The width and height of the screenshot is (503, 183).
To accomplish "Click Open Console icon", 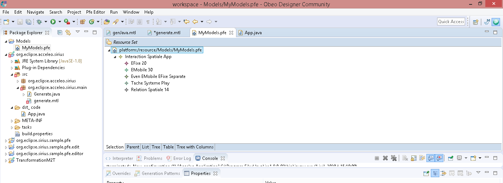I will pos(473,158).
